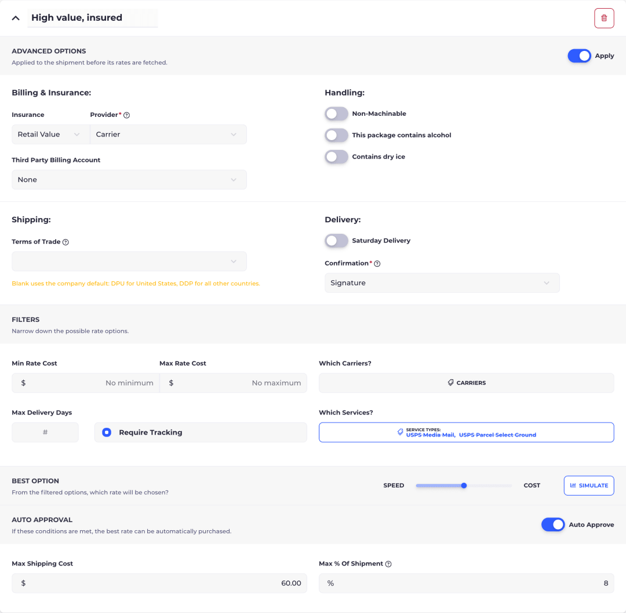This screenshot has height=613, width=626.
Task: Click Max % Of Shipment help icon
Action: [388, 564]
